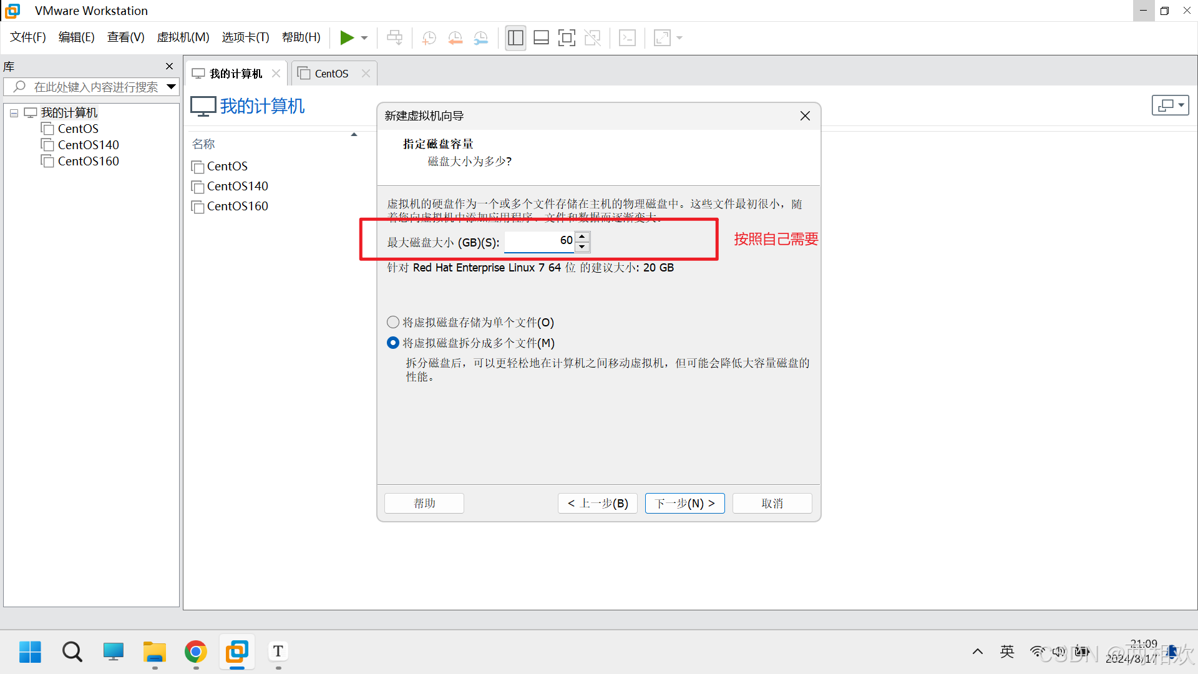Switch to the CentOS tab
Screen dimensions: 1198x674
point(331,74)
